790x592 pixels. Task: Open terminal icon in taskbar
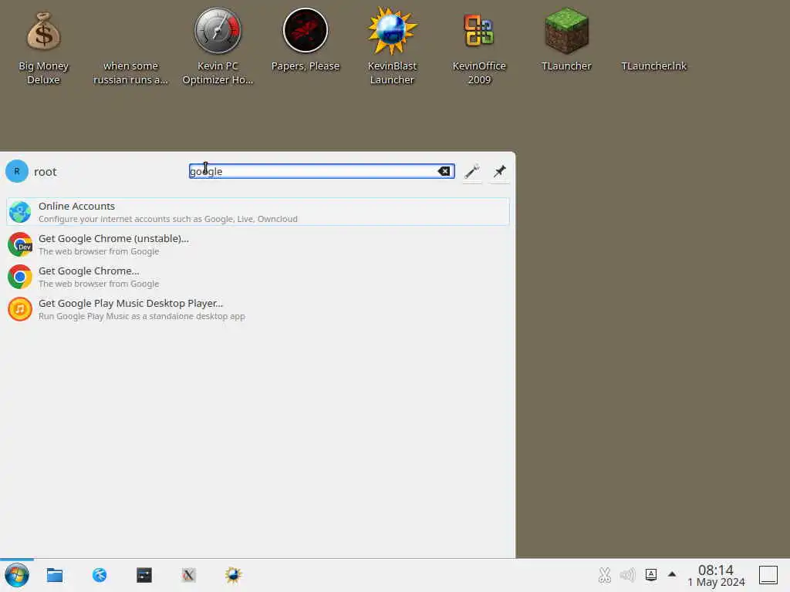pos(144,575)
